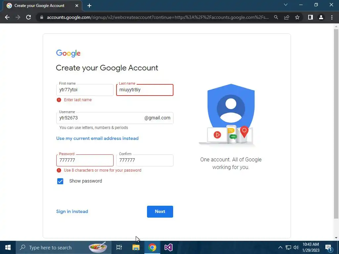Click the Username input field
339x254 pixels.
115,118
